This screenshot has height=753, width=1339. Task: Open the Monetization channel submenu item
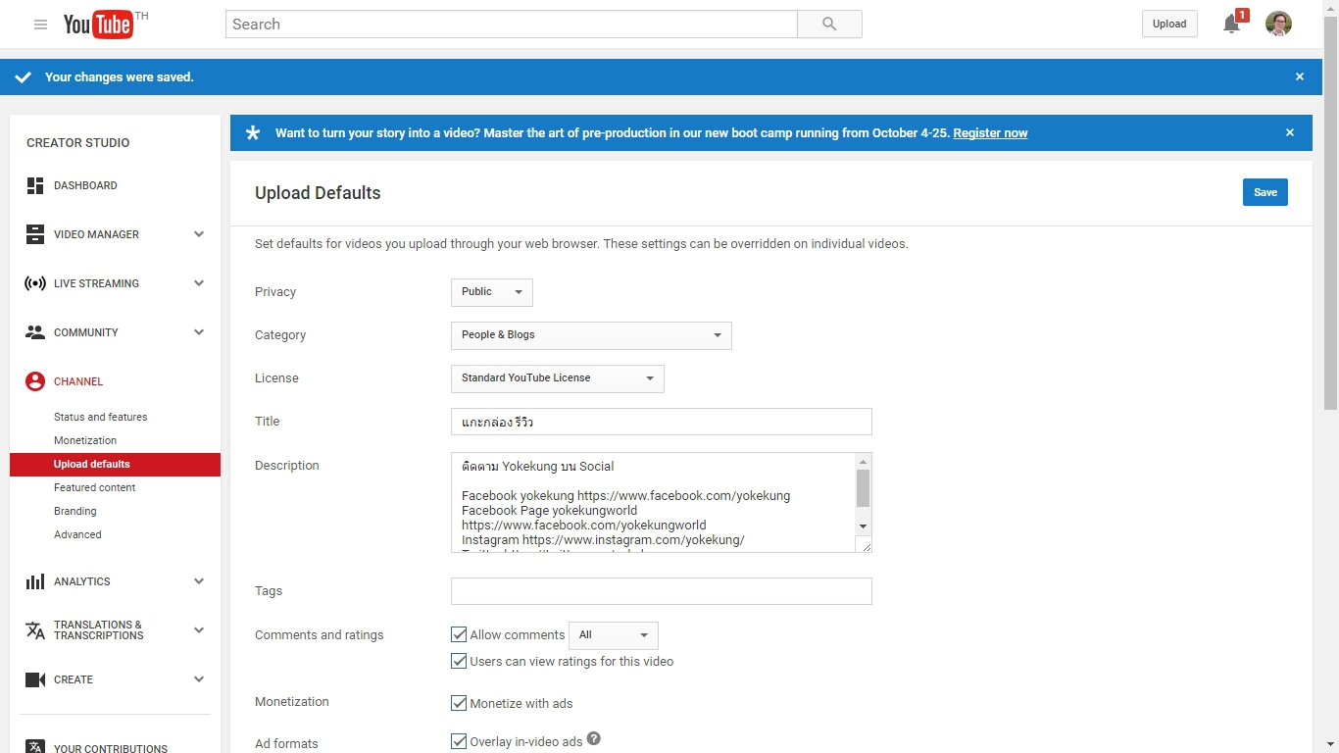click(x=85, y=440)
